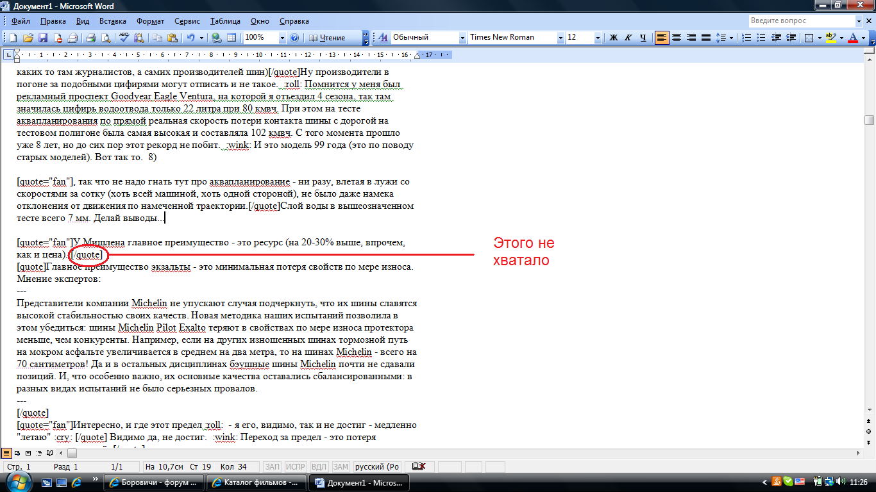876x492 pixels.
Task: Open the Research pane icon
Action: 138,38
